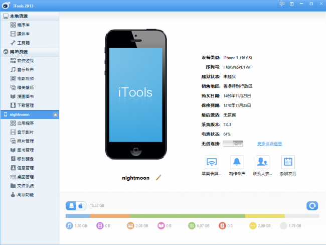Click the iTools 2013 logo icon

click(x=6, y=6)
